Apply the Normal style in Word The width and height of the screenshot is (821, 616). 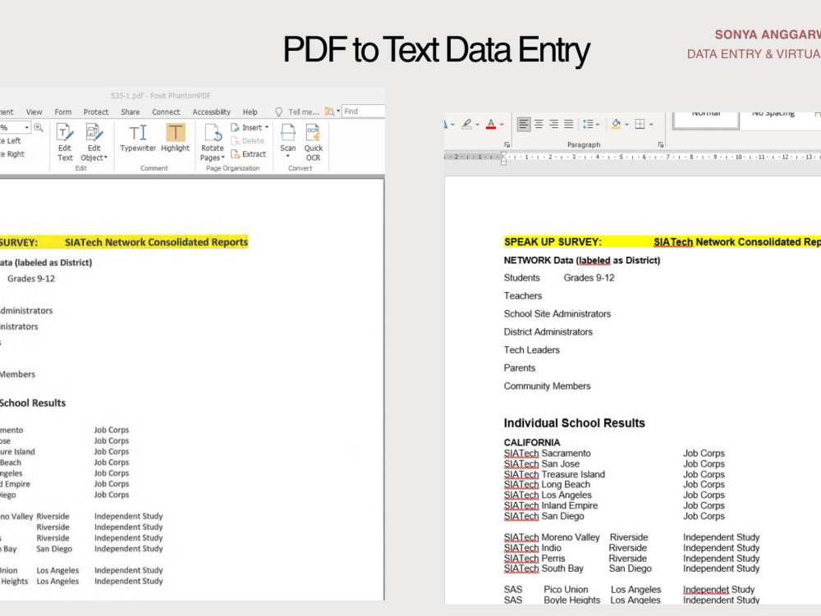coord(706,119)
